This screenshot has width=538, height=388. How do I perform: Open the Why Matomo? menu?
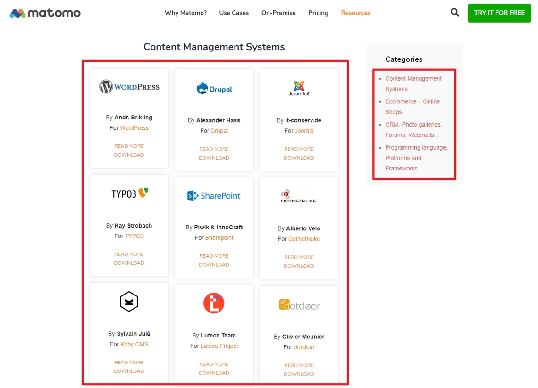coord(185,13)
